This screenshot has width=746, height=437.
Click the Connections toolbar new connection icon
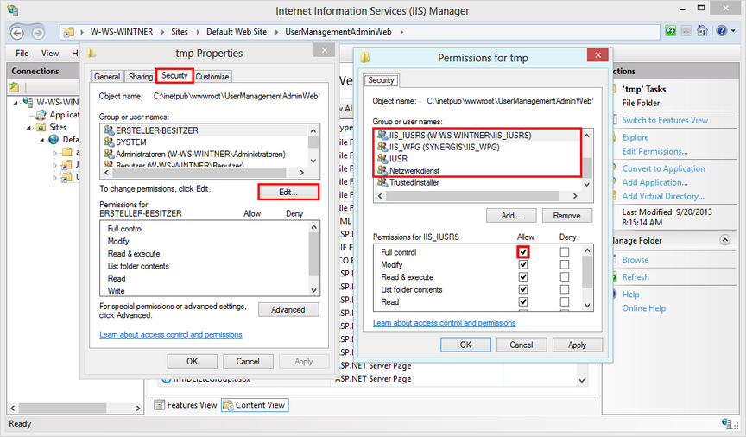(x=14, y=87)
